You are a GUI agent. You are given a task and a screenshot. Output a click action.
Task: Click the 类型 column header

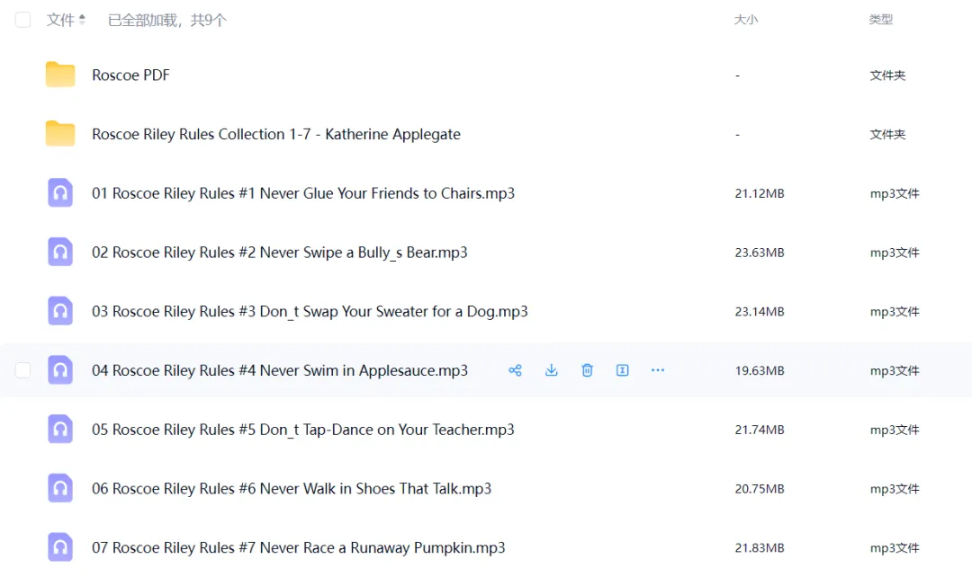click(x=881, y=20)
